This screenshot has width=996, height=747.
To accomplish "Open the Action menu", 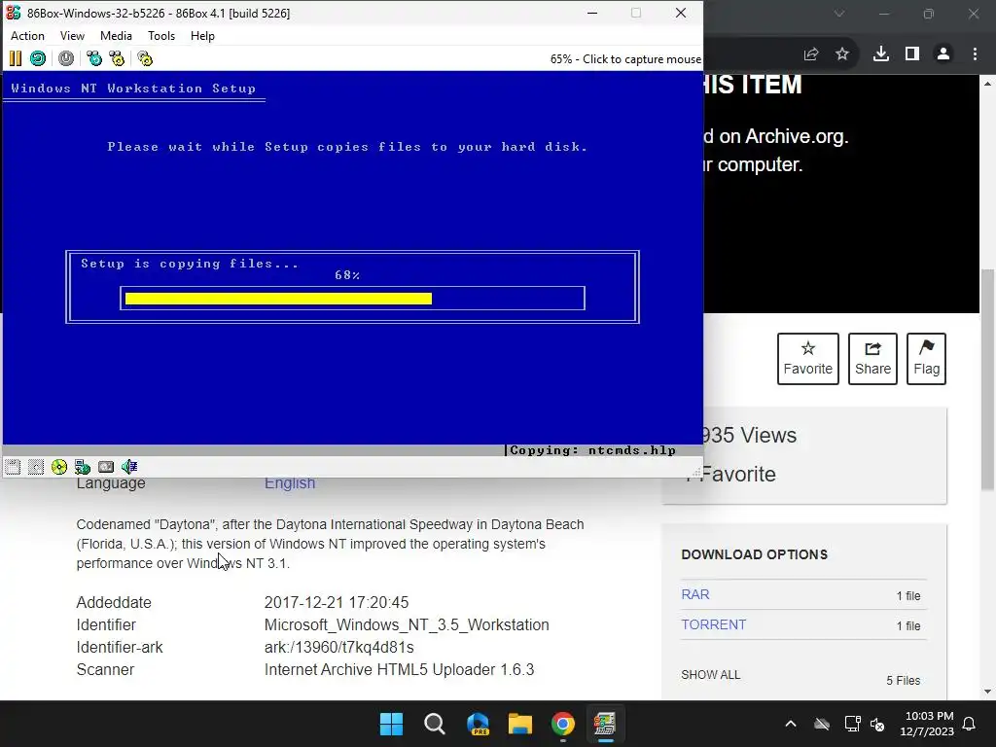I will click(27, 36).
